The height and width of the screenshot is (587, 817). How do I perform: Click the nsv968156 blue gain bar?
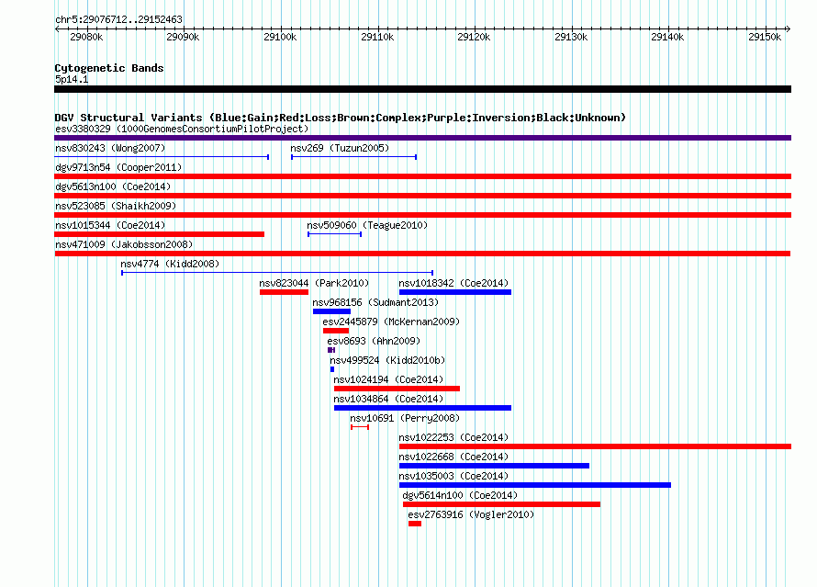click(x=331, y=311)
